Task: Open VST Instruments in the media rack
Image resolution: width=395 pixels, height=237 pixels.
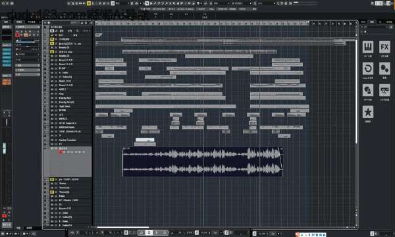Action: pyautogui.click(x=368, y=47)
